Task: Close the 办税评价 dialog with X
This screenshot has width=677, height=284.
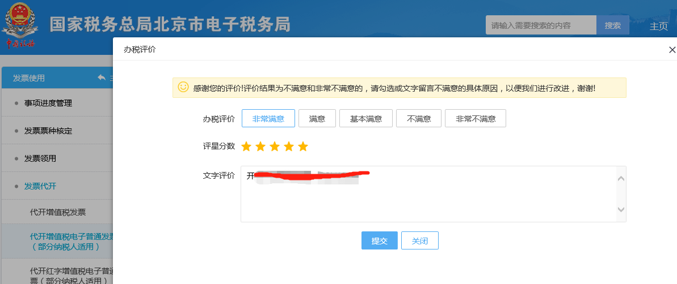Action: click(x=672, y=50)
